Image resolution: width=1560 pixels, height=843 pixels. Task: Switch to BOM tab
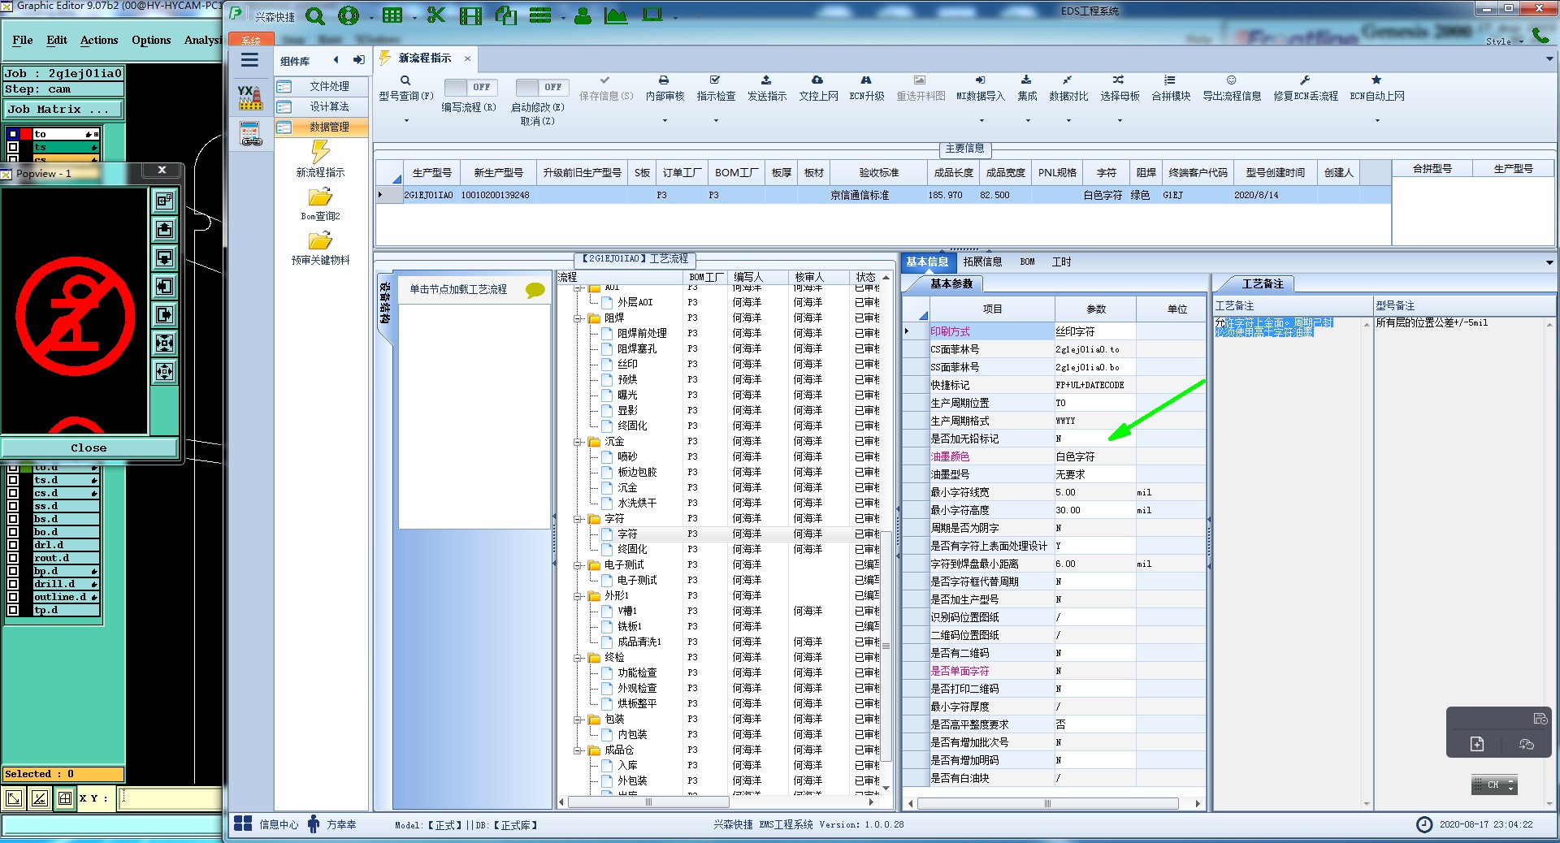[x=1027, y=262]
